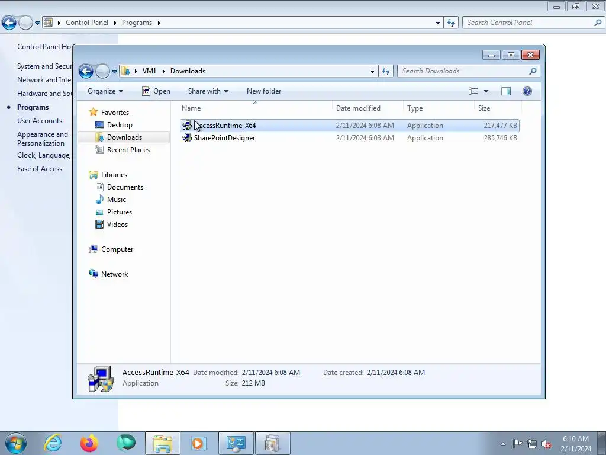Image resolution: width=606 pixels, height=455 pixels.
Task: Open User Accounts in Control Panel
Action: click(40, 121)
